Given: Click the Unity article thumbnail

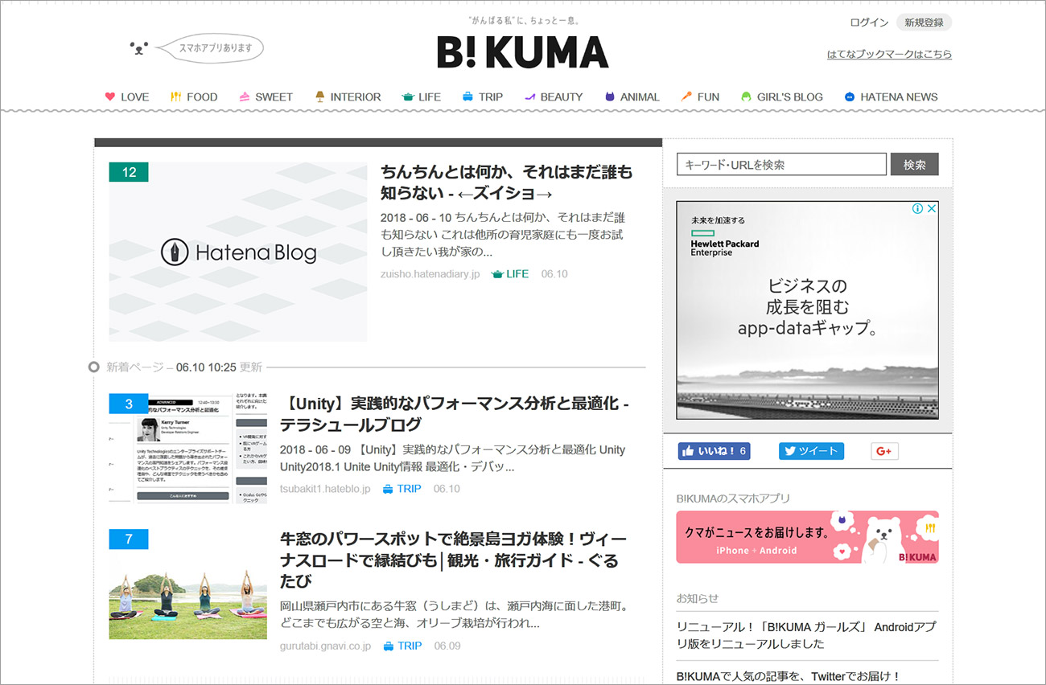Looking at the screenshot, I should [188, 449].
